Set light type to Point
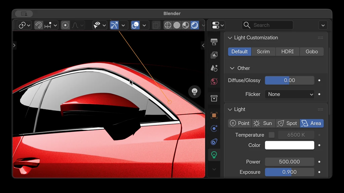344x193 pixels. (x=240, y=123)
